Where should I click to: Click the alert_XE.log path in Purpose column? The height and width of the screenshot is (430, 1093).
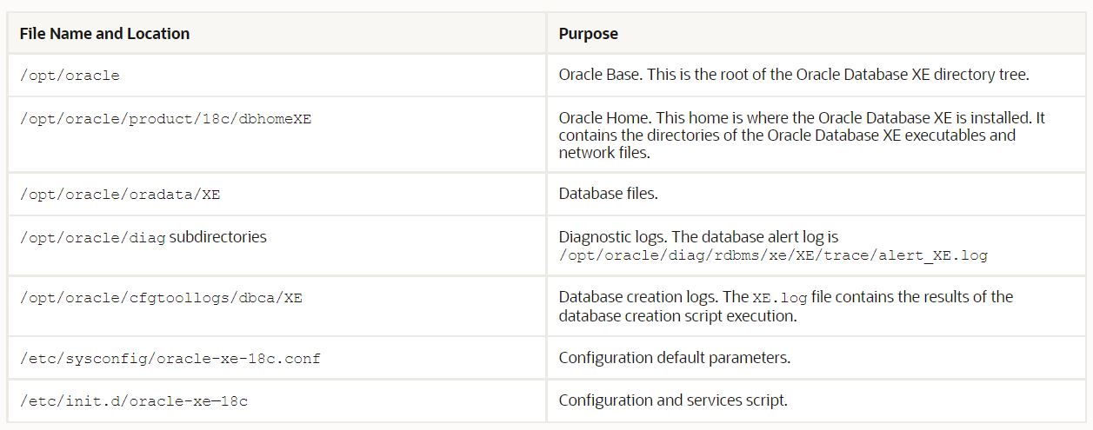tap(773, 255)
